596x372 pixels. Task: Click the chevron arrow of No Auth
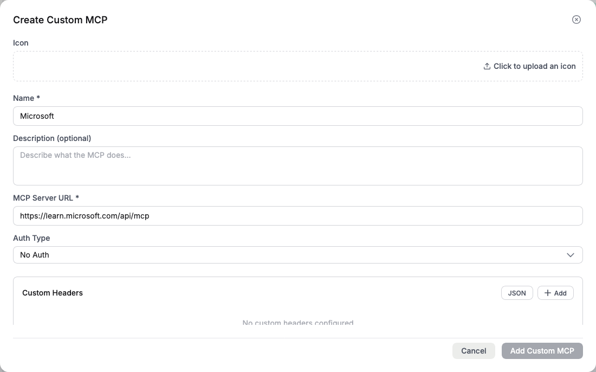click(570, 255)
